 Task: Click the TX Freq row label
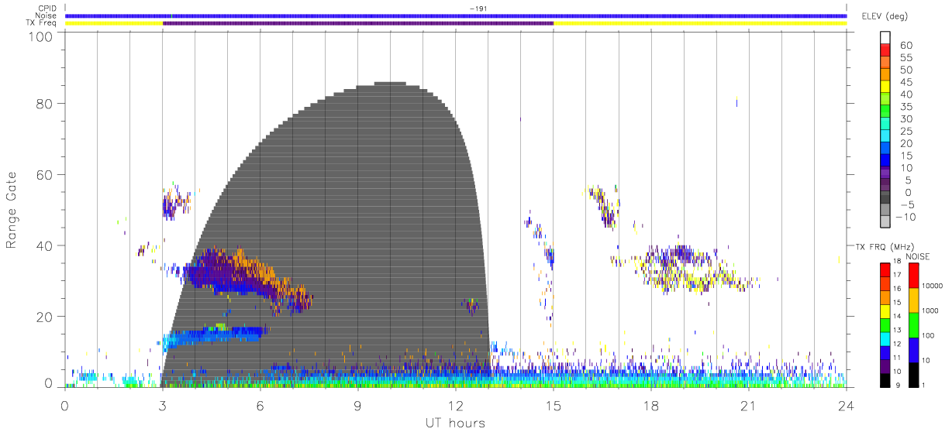point(42,23)
